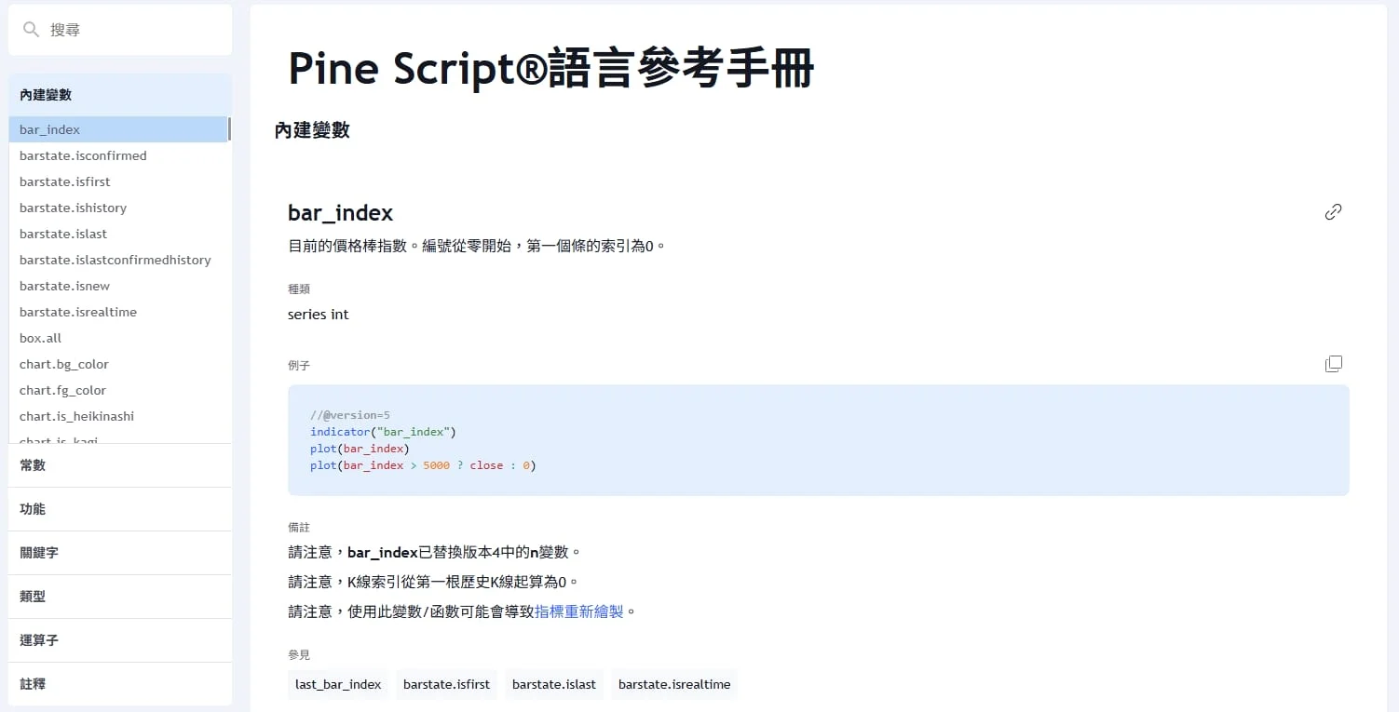
Task: Open barstate.isconfirmed in the sidebar
Action: [117, 155]
